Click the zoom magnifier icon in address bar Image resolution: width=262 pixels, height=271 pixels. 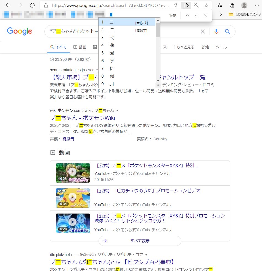pos(196,5)
